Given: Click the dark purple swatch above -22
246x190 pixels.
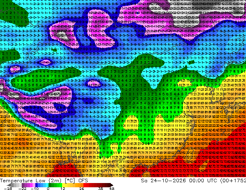Looking at the screenshot, I should (x=23, y=185).
